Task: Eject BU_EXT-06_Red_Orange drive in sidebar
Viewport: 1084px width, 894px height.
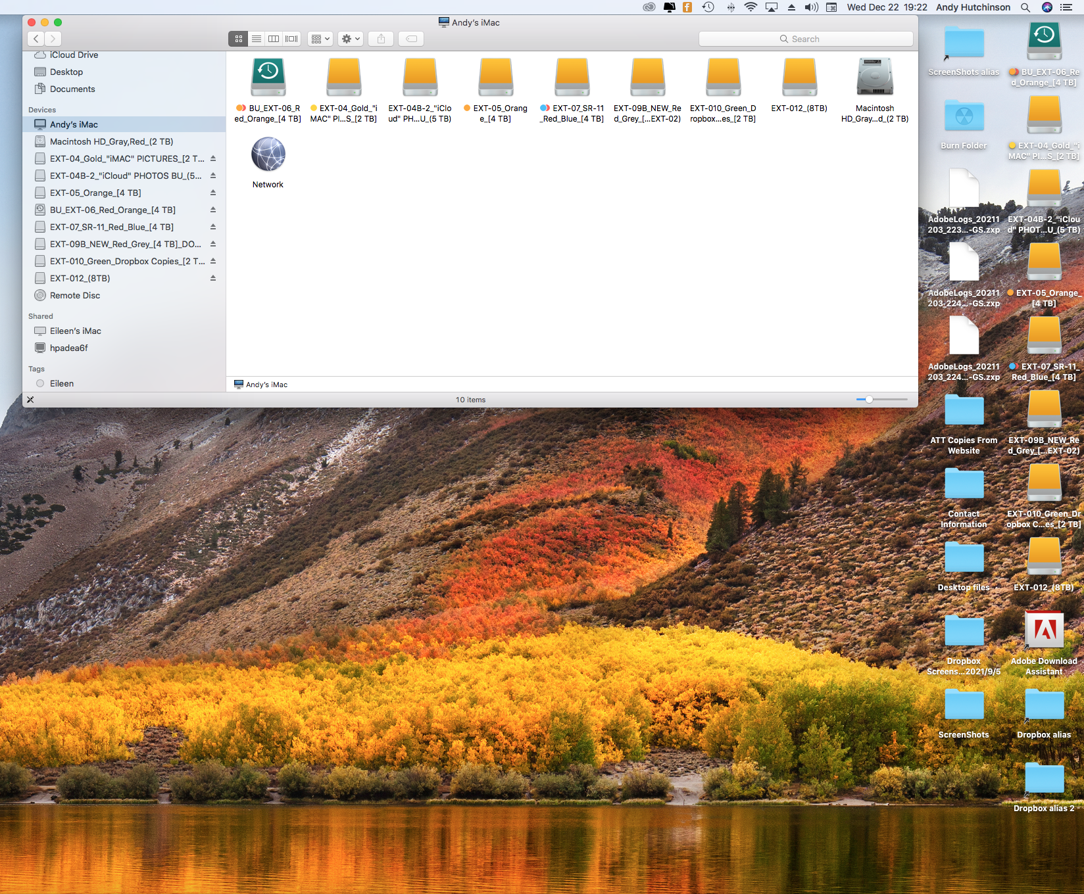Action: point(213,210)
